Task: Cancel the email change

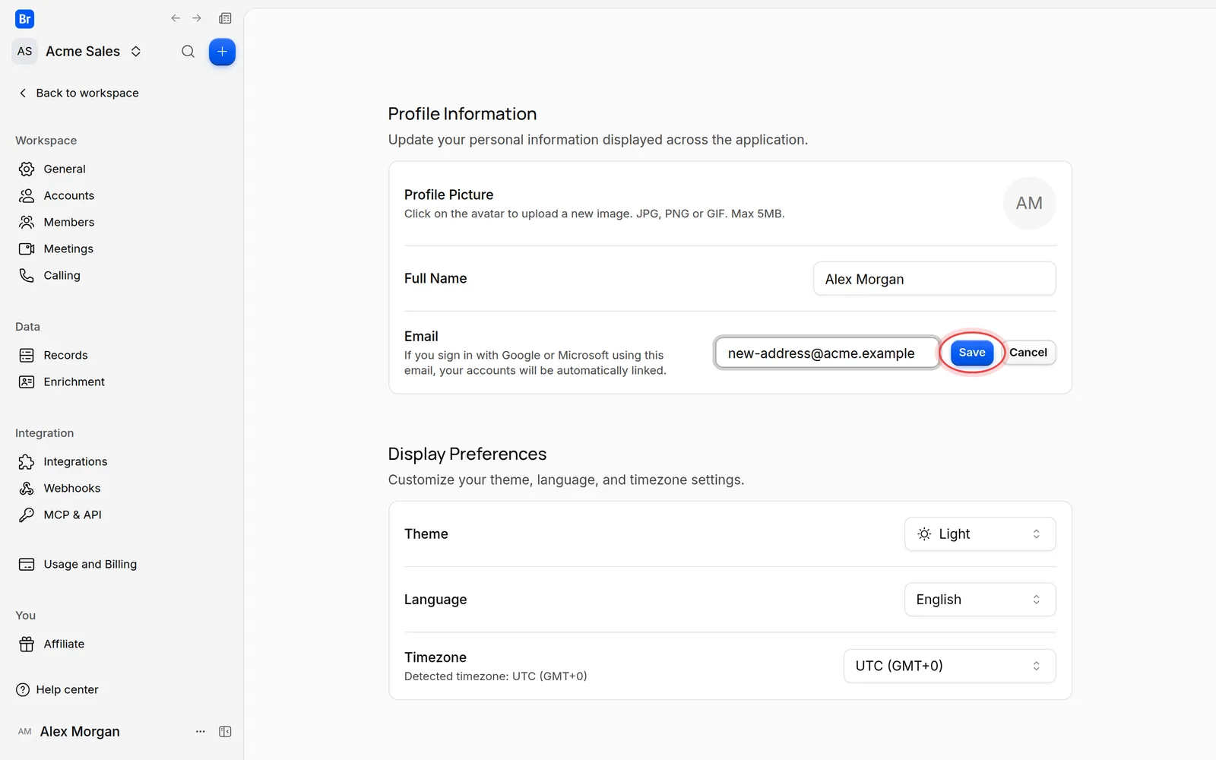Action: tap(1028, 352)
